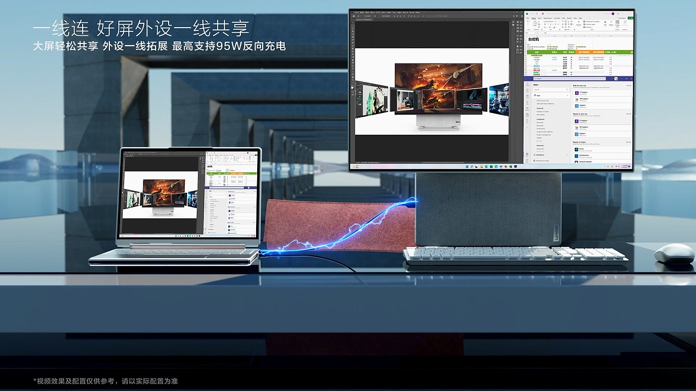This screenshot has height=391, width=696.
Task: Click Manage your apps in Teams
Action: point(541,161)
